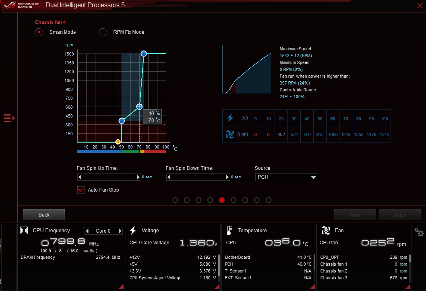Select the third page indicator dot
426x291 pixels.
coord(199,200)
